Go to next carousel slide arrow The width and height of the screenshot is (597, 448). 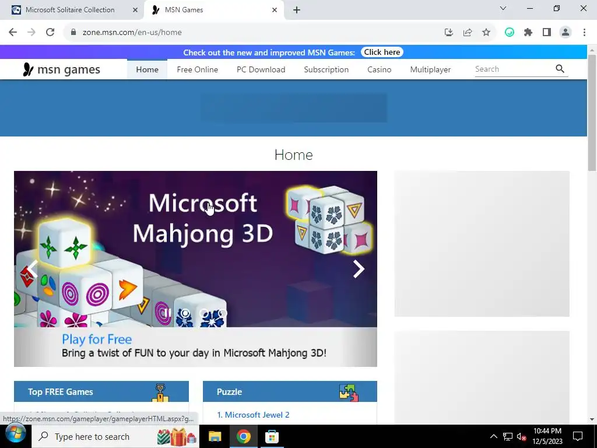pyautogui.click(x=359, y=269)
